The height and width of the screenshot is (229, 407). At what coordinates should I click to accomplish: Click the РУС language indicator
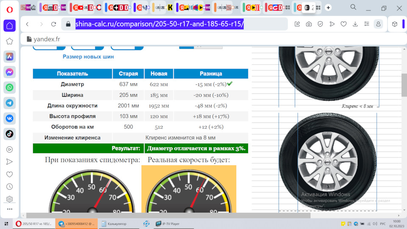(382, 224)
